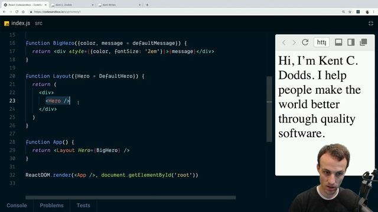Click the dark square extension icon
Viewport: 378px width, 212px height.
pyautogui.click(x=359, y=12)
